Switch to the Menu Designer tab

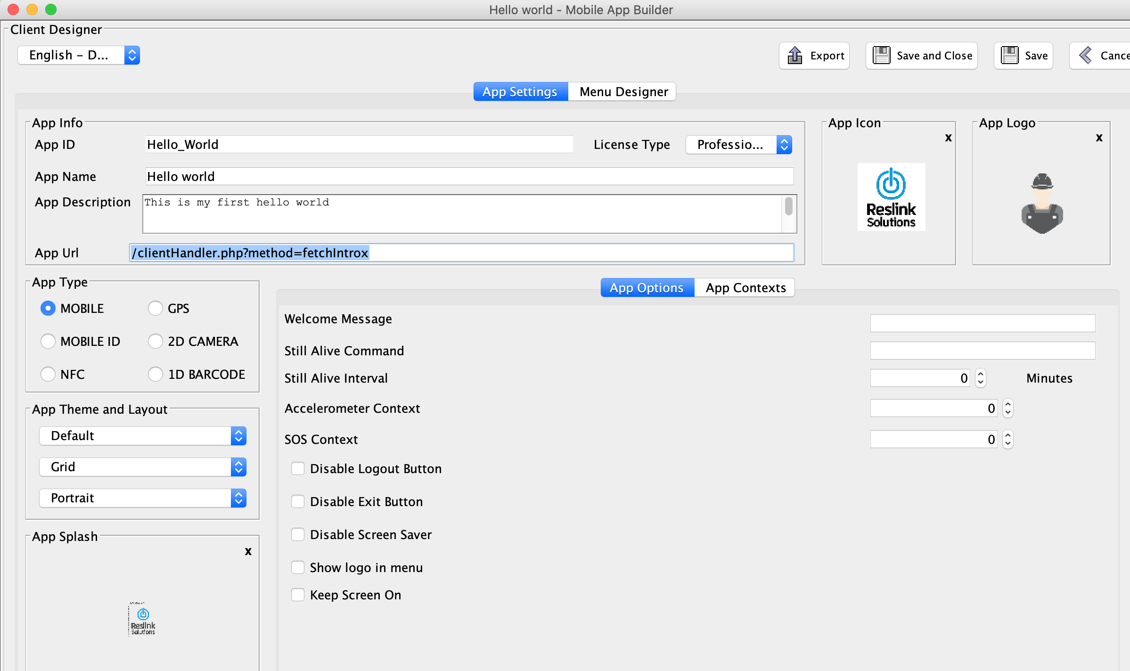[623, 91]
